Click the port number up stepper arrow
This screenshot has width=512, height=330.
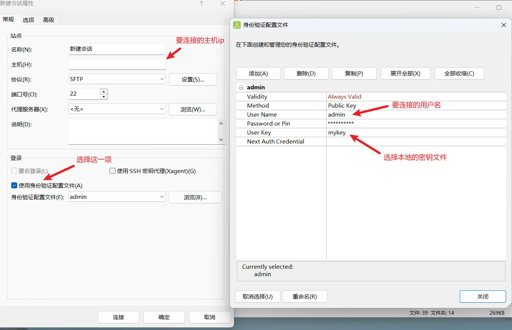(x=104, y=92)
